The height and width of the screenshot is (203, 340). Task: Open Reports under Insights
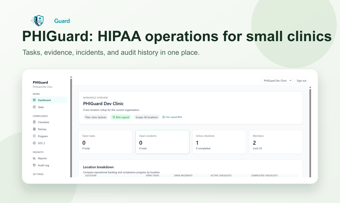[x=49, y=158]
